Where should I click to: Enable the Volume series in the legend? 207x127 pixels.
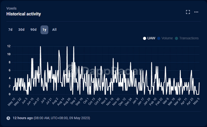point(165,38)
